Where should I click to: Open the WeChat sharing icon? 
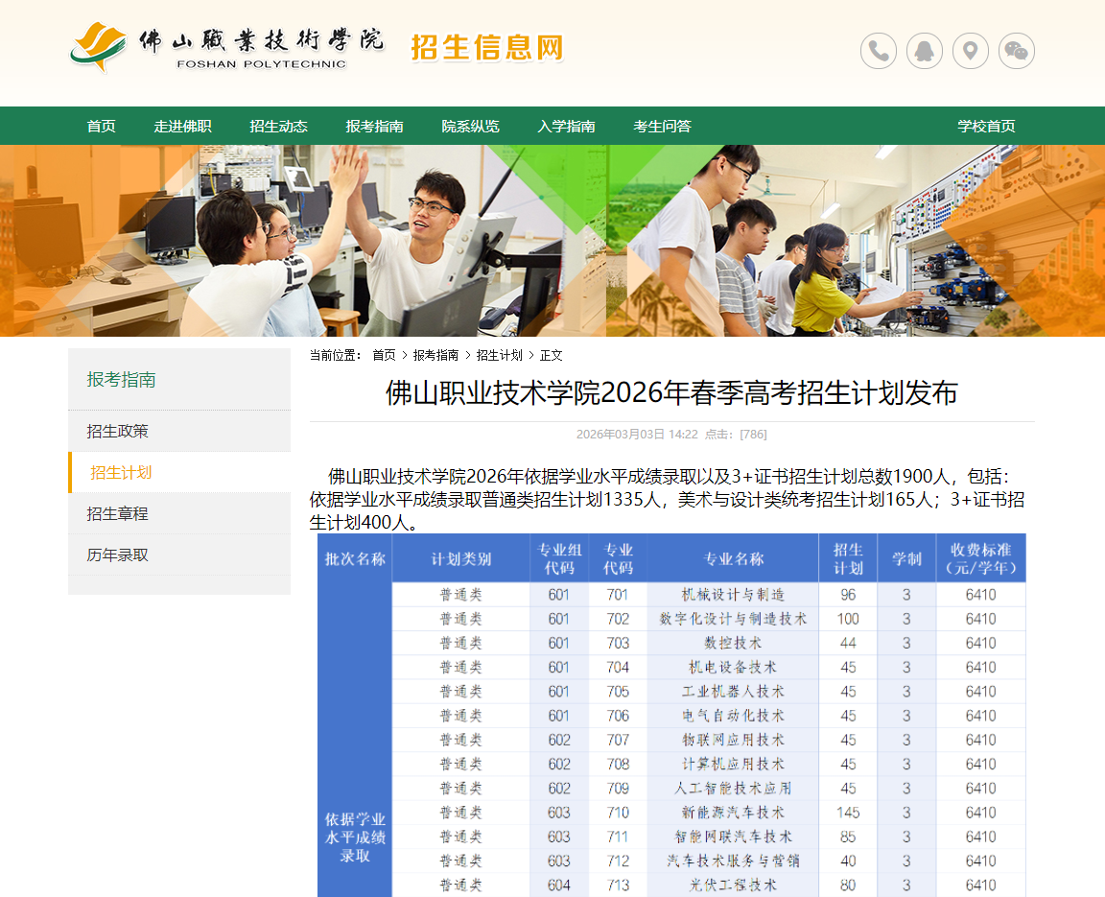(1016, 50)
